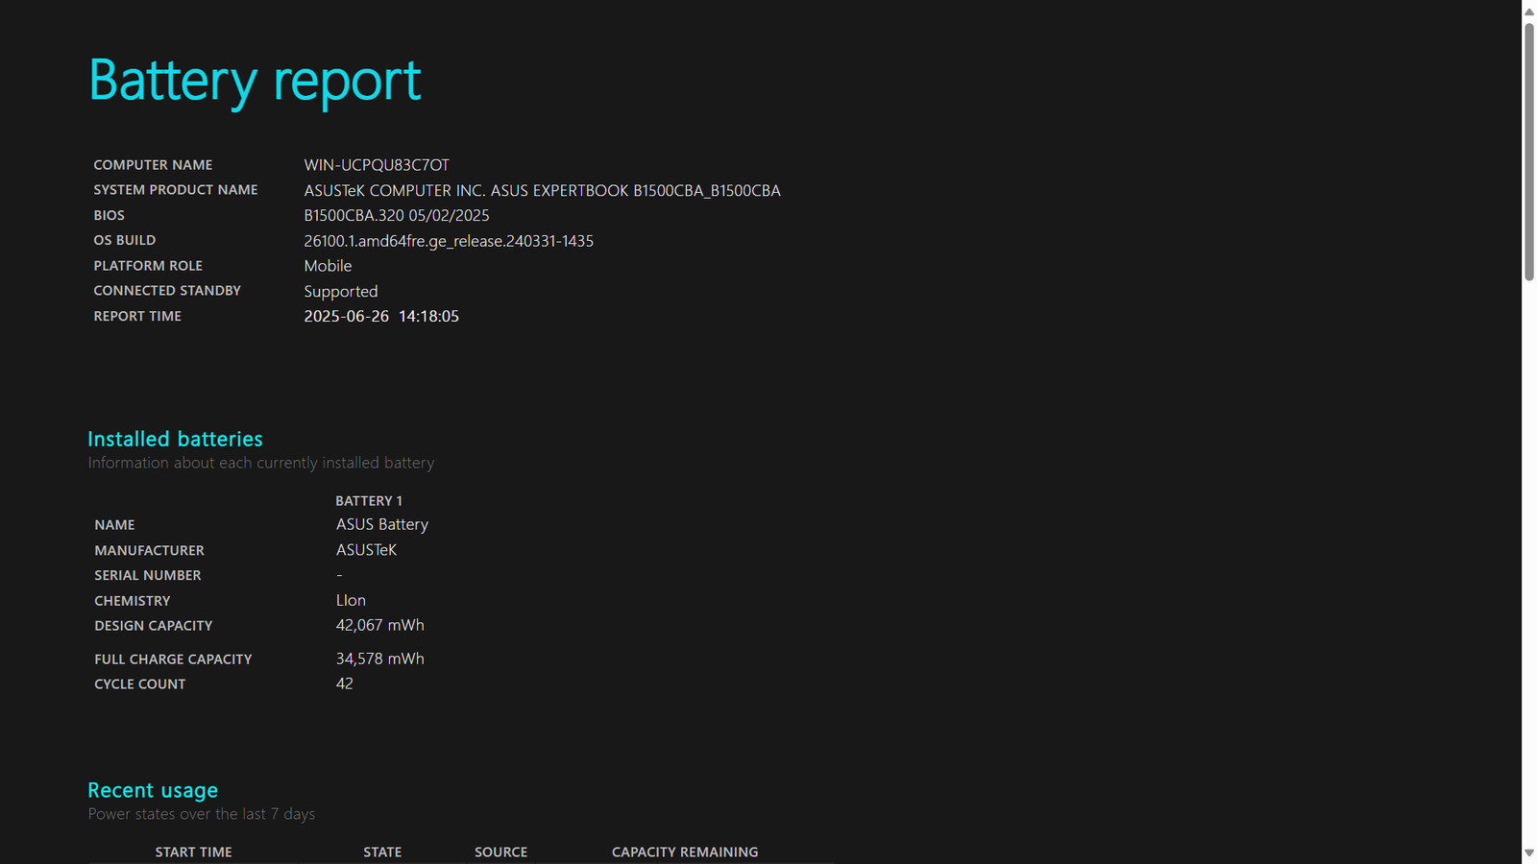This screenshot has width=1537, height=864.
Task: Click the 42,067 mWh design capacity value
Action: [x=379, y=625]
